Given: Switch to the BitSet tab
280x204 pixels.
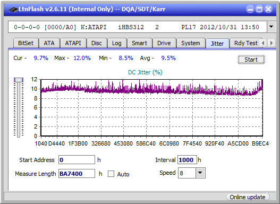Looking at the screenshot, I should [26, 43].
